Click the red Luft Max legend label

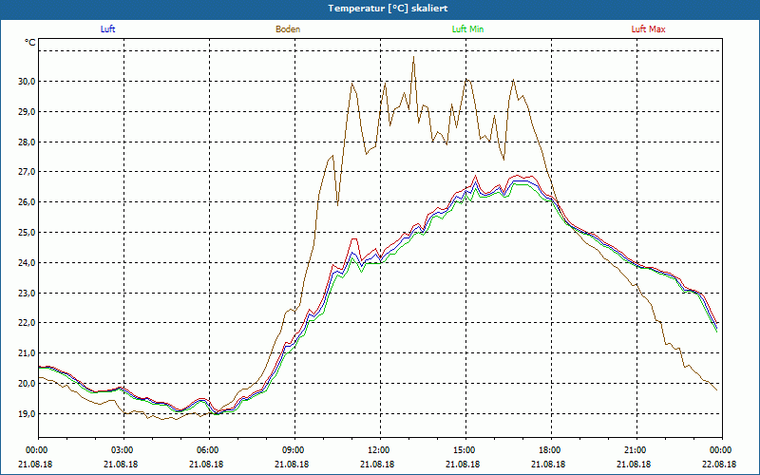[648, 29]
